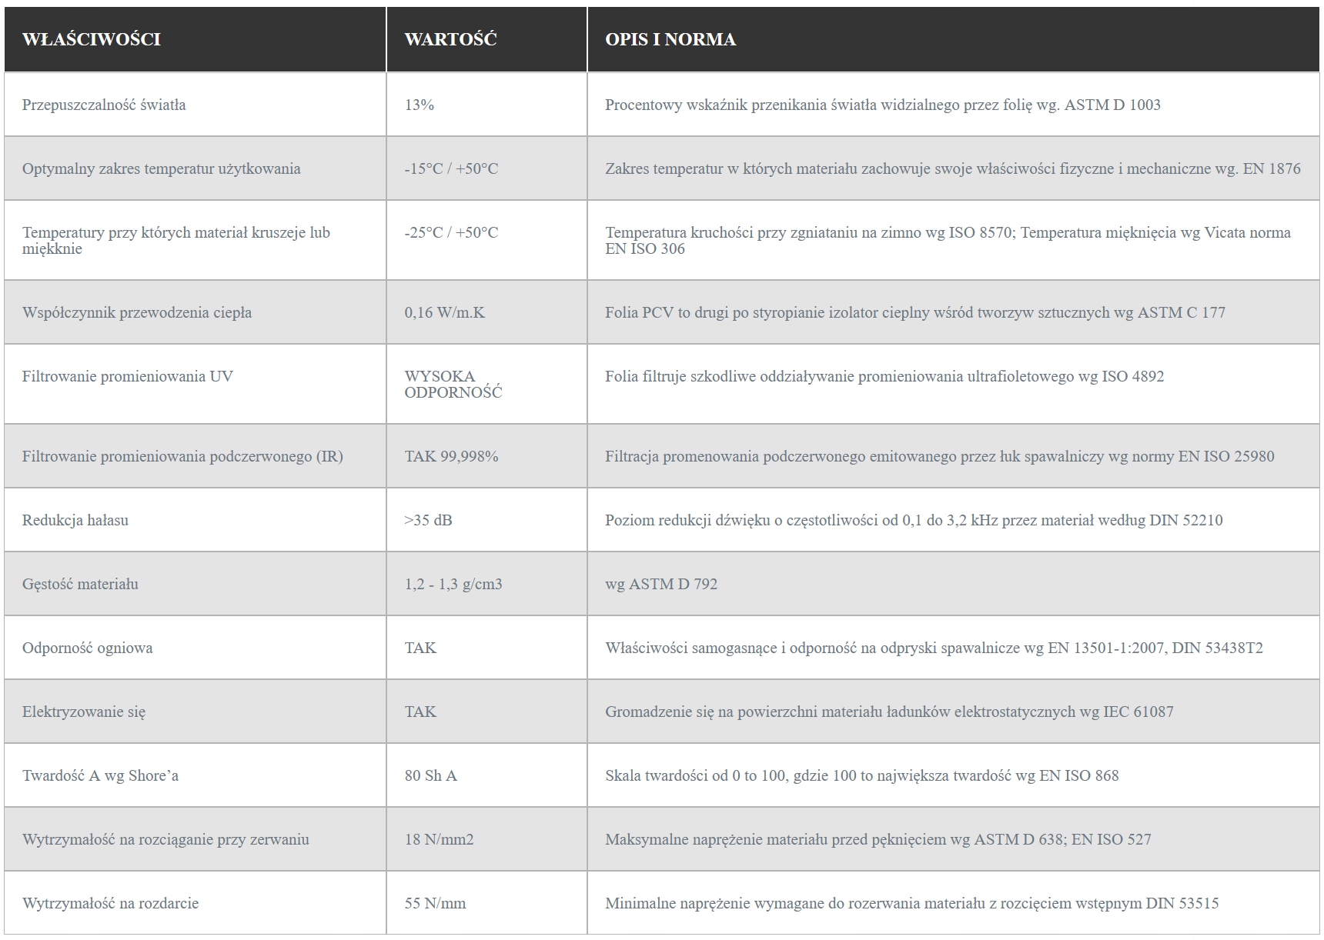This screenshot has height=940, width=1324.
Task: Select the 18 N/mm2 tensile strength value
Action: click(439, 839)
